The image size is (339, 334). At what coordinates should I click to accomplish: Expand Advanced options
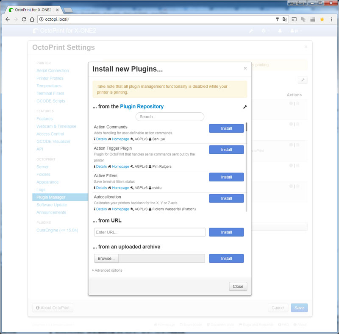point(108,270)
